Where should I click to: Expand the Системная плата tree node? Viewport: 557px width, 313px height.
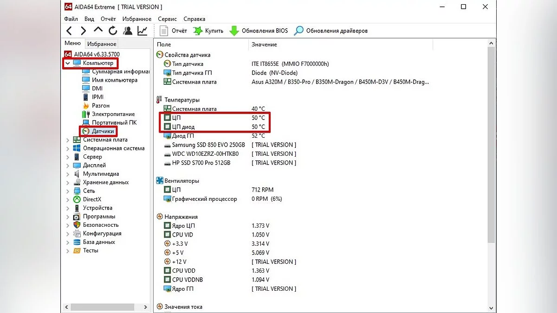coord(68,140)
